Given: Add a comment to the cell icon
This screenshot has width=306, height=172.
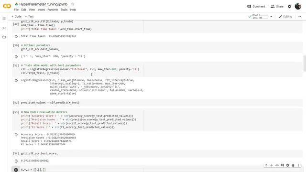Looking at the screenshot, I should pyautogui.click(x=283, y=165).
